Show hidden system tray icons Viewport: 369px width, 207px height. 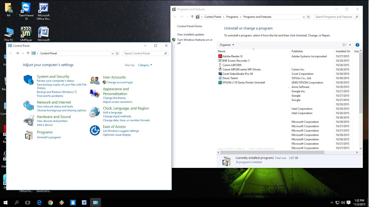[332, 202]
